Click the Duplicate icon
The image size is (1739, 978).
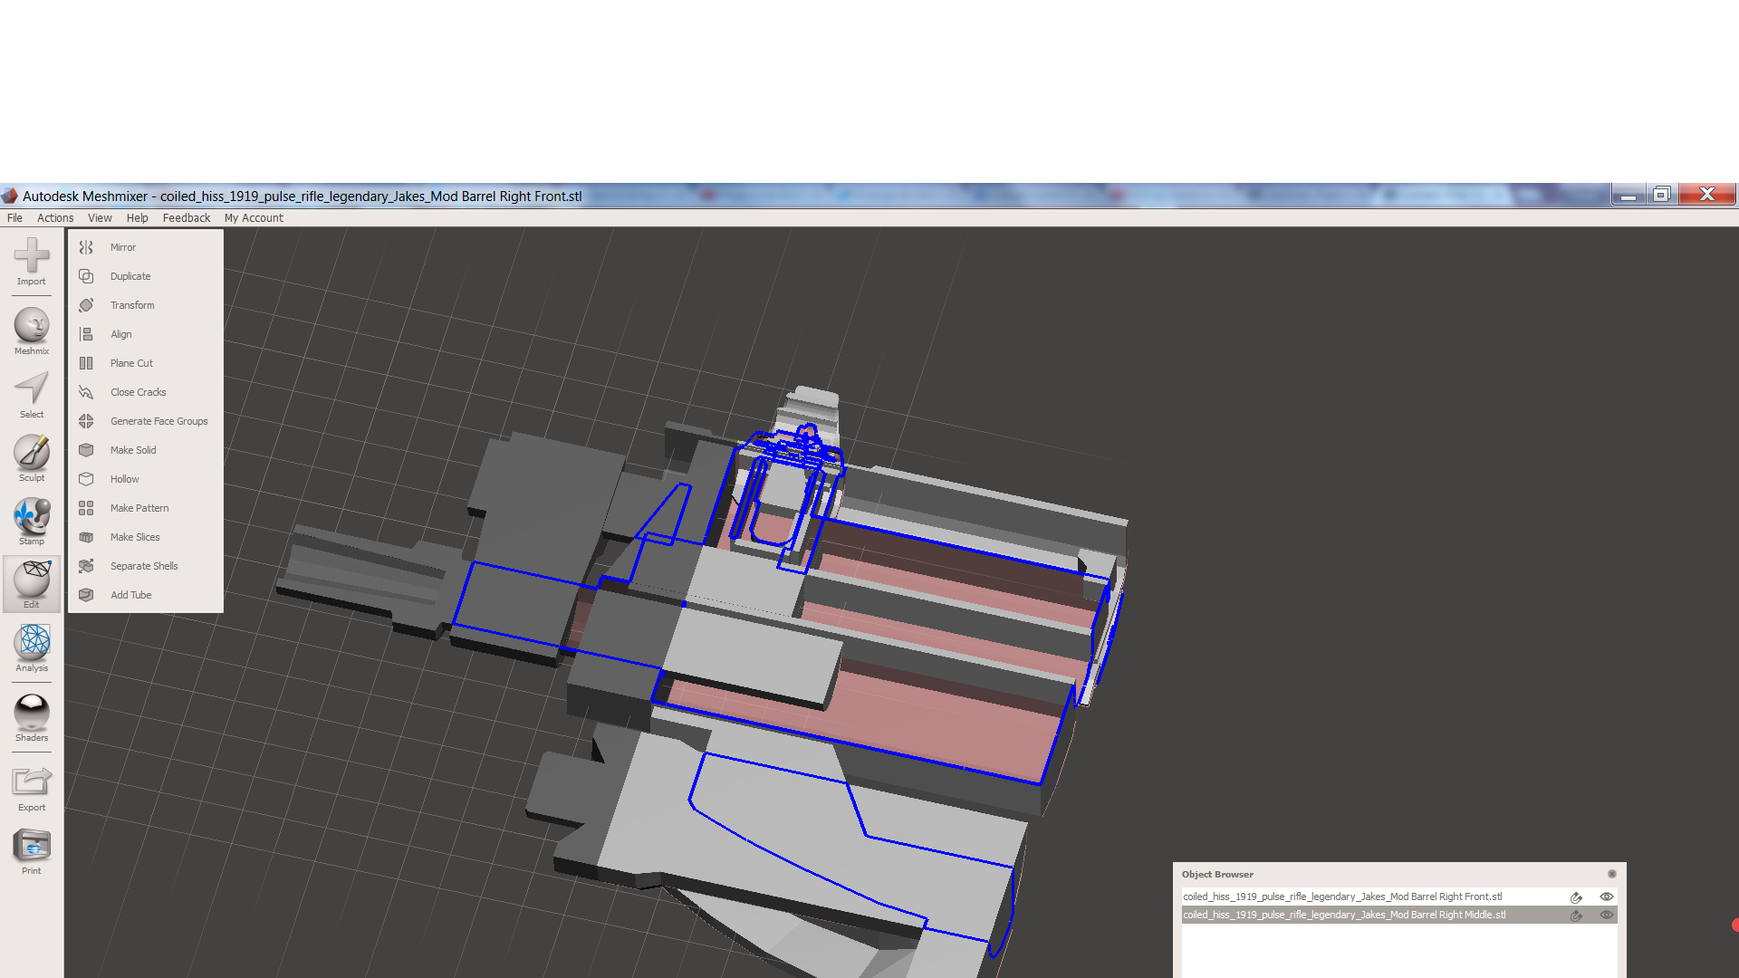(86, 276)
